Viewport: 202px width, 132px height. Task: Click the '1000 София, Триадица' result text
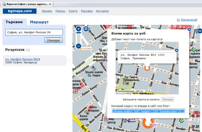click(21, 62)
